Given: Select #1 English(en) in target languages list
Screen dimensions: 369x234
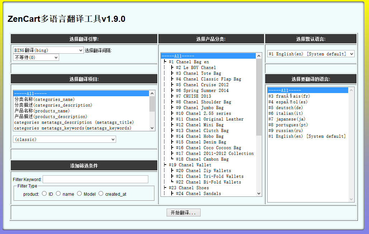Looking at the screenshot, I should point(308,136).
